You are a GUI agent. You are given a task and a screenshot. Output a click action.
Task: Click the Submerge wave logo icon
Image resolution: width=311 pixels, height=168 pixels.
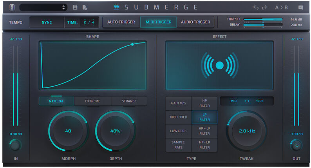(x=117, y=7)
